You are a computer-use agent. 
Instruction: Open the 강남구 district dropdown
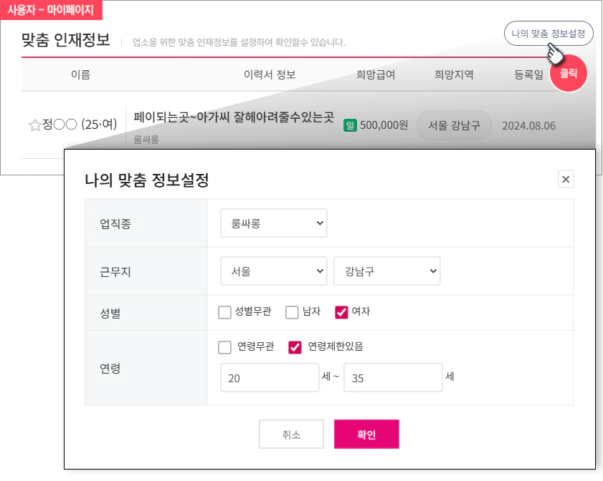pos(387,271)
